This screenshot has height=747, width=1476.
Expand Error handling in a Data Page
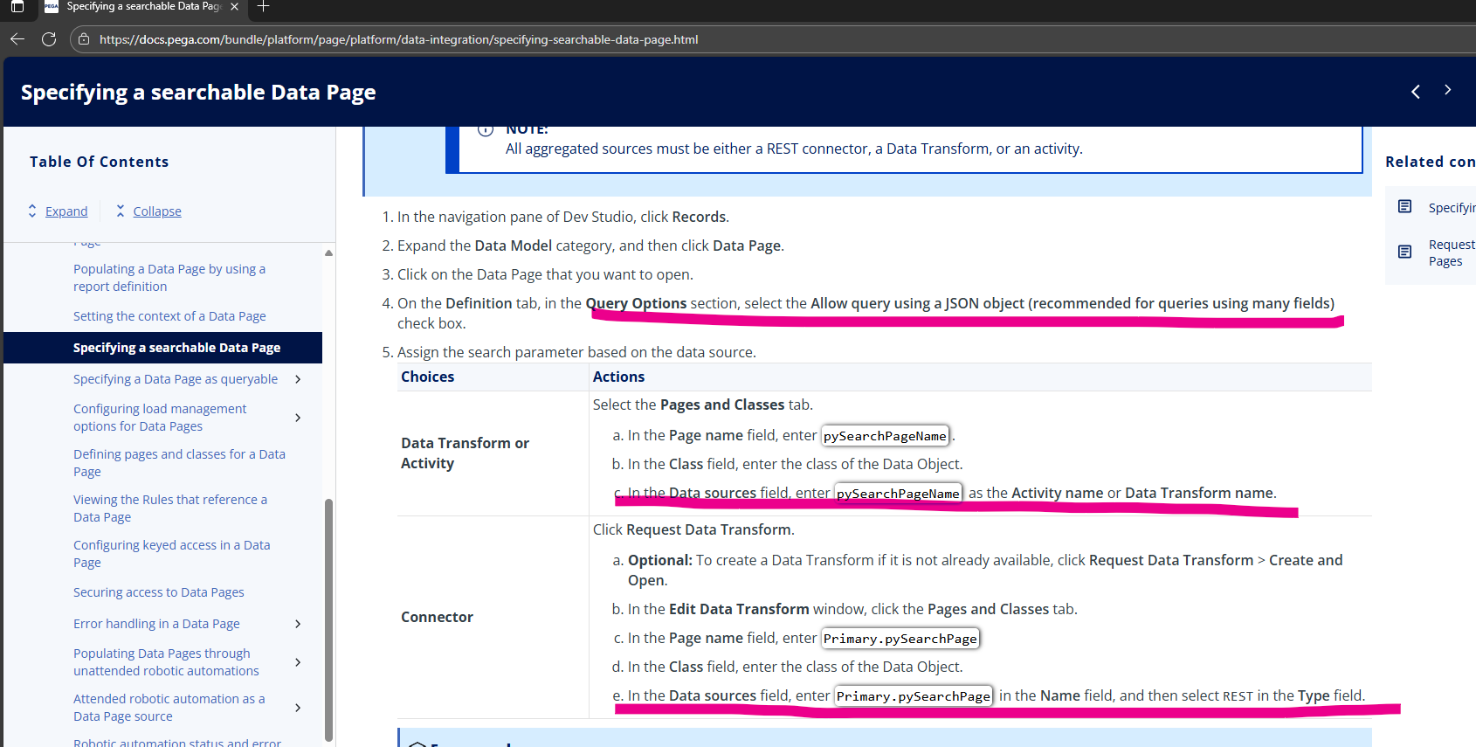click(x=298, y=624)
